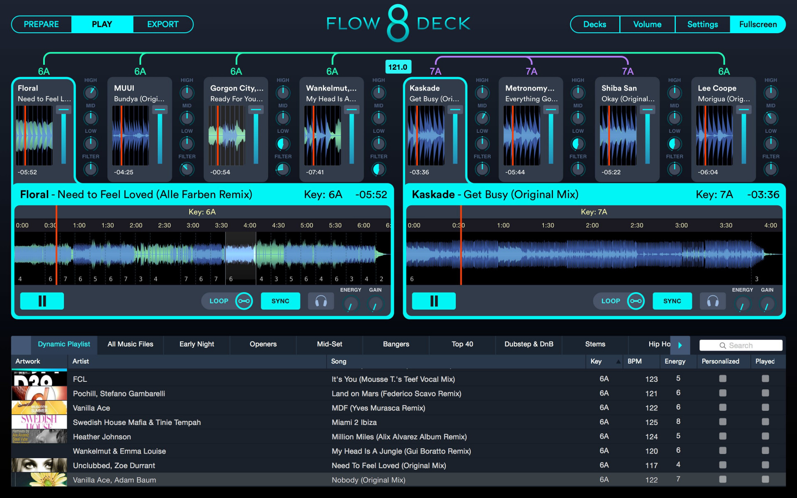This screenshot has width=797, height=498.
Task: Sort by Key column arrow
Action: [x=618, y=361]
